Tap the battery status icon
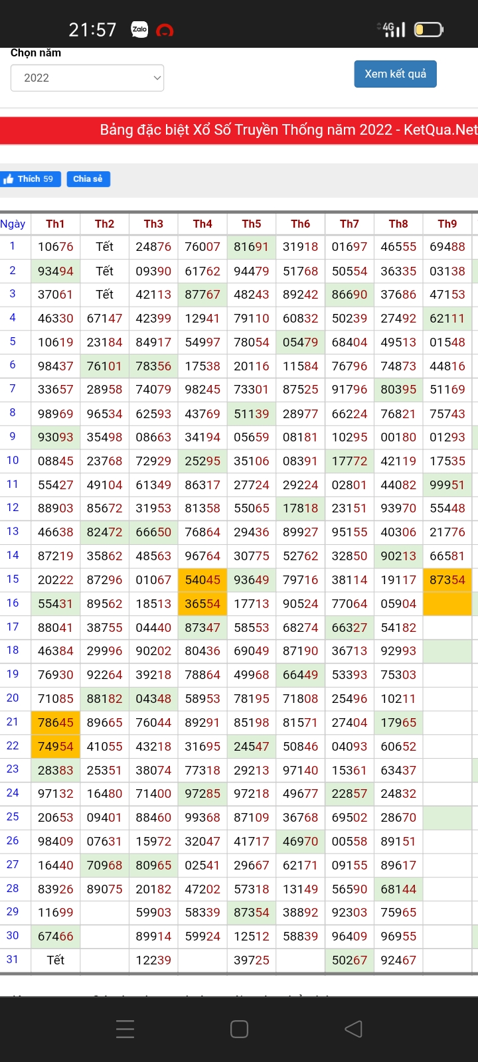478x1062 pixels. pyautogui.click(x=428, y=29)
